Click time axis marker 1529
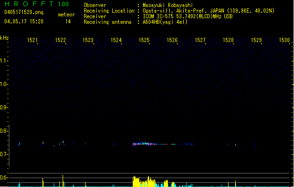Viewport: 294px width, 187px height. click(x=256, y=40)
